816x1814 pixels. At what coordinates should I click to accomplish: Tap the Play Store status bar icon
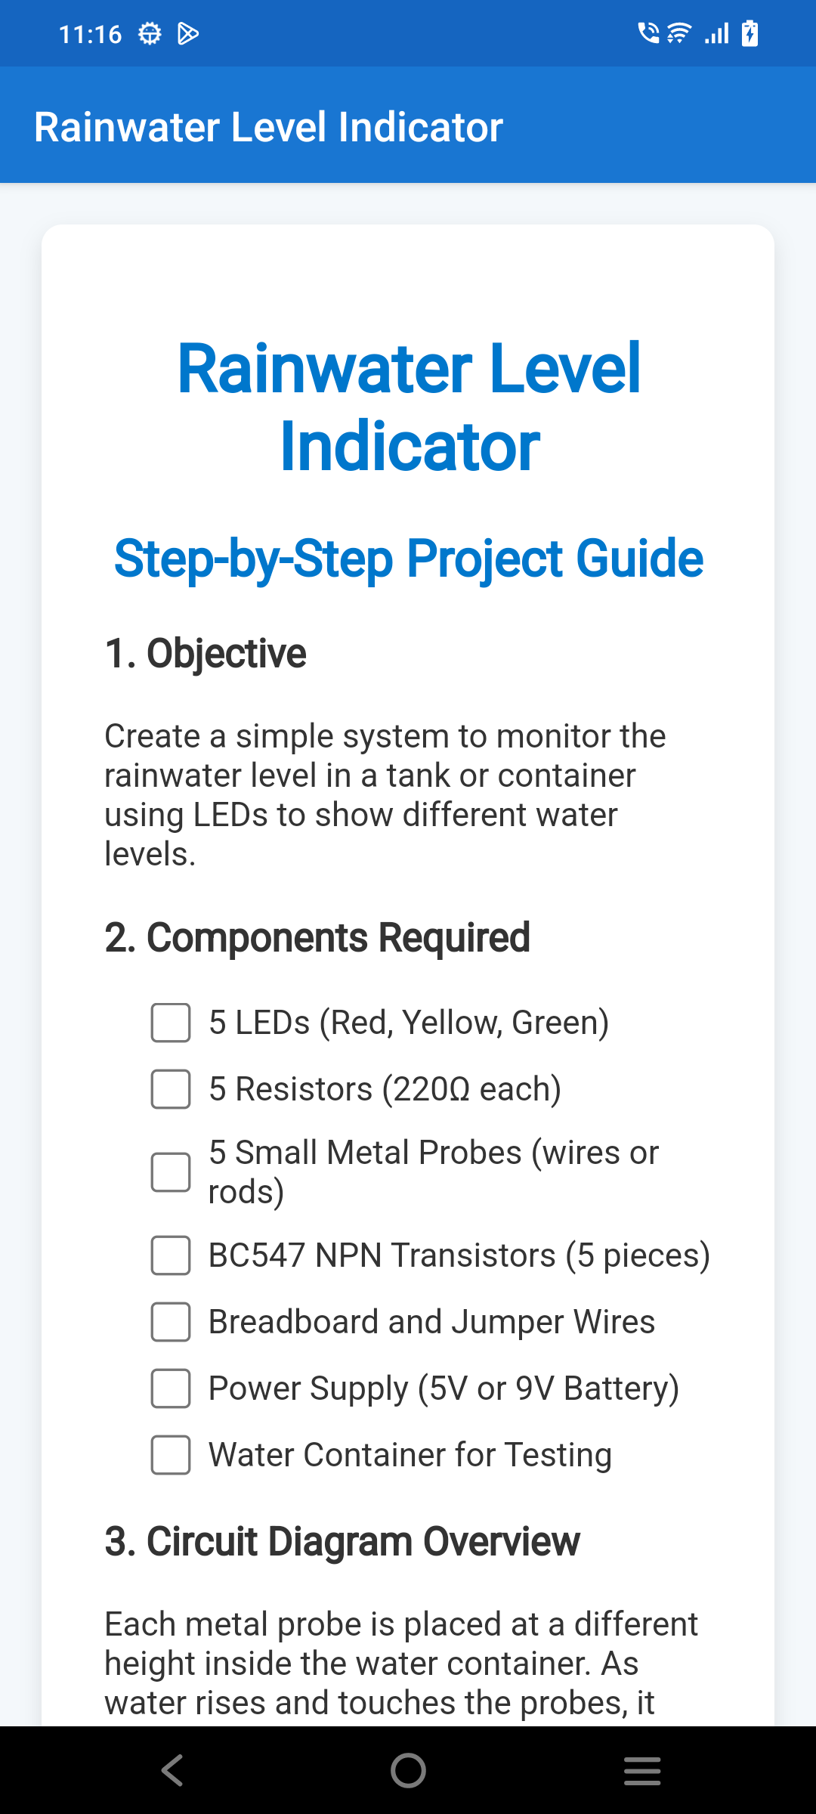click(x=188, y=34)
